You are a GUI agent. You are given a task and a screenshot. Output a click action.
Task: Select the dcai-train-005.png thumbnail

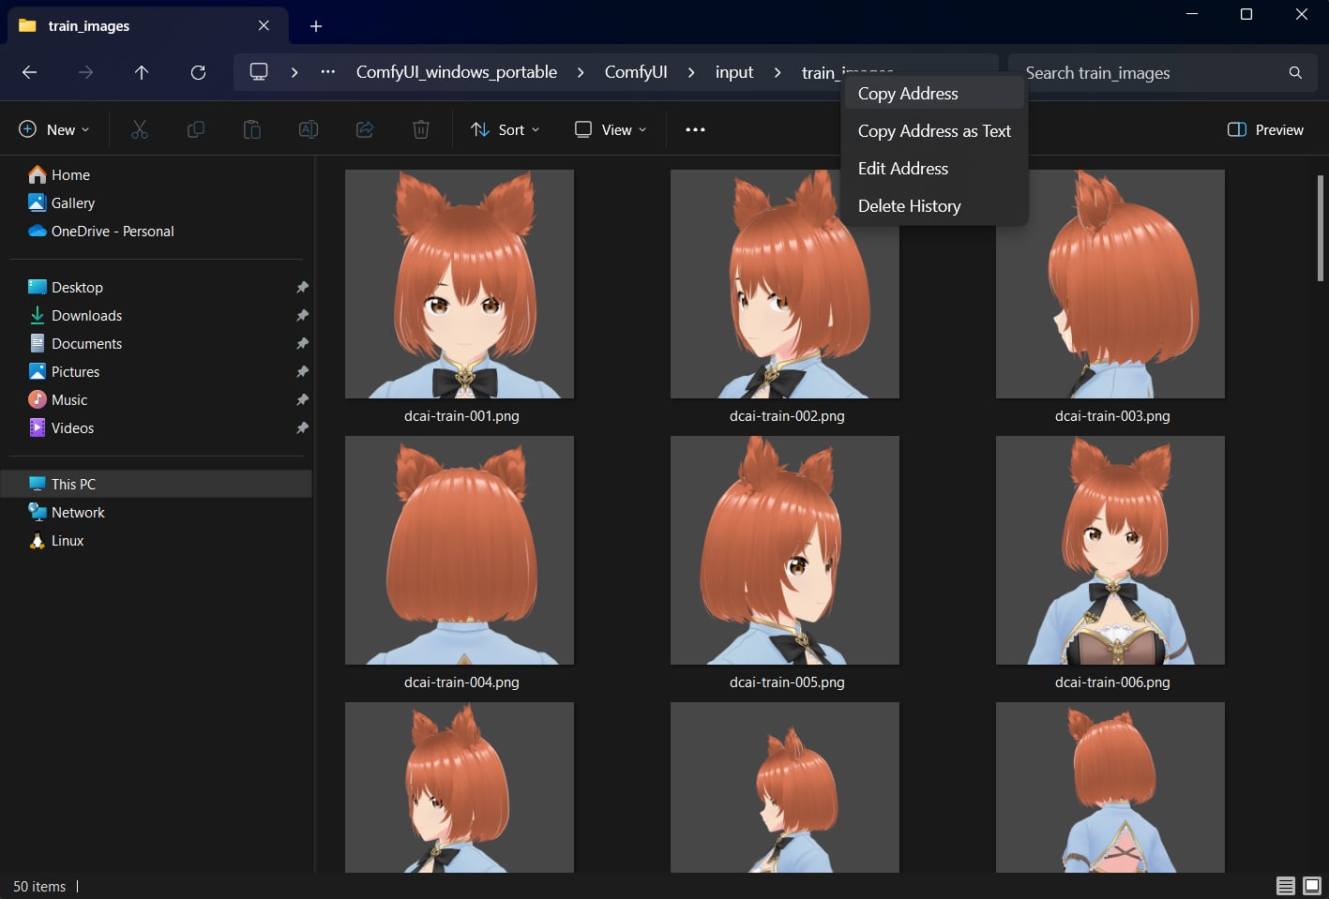(785, 550)
